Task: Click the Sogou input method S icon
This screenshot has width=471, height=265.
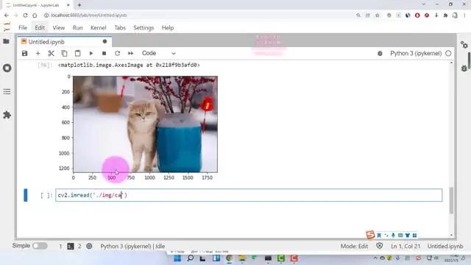Action: pos(370,235)
